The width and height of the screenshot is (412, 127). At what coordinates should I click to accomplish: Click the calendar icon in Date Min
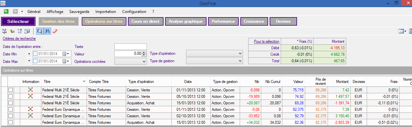tap(65, 53)
